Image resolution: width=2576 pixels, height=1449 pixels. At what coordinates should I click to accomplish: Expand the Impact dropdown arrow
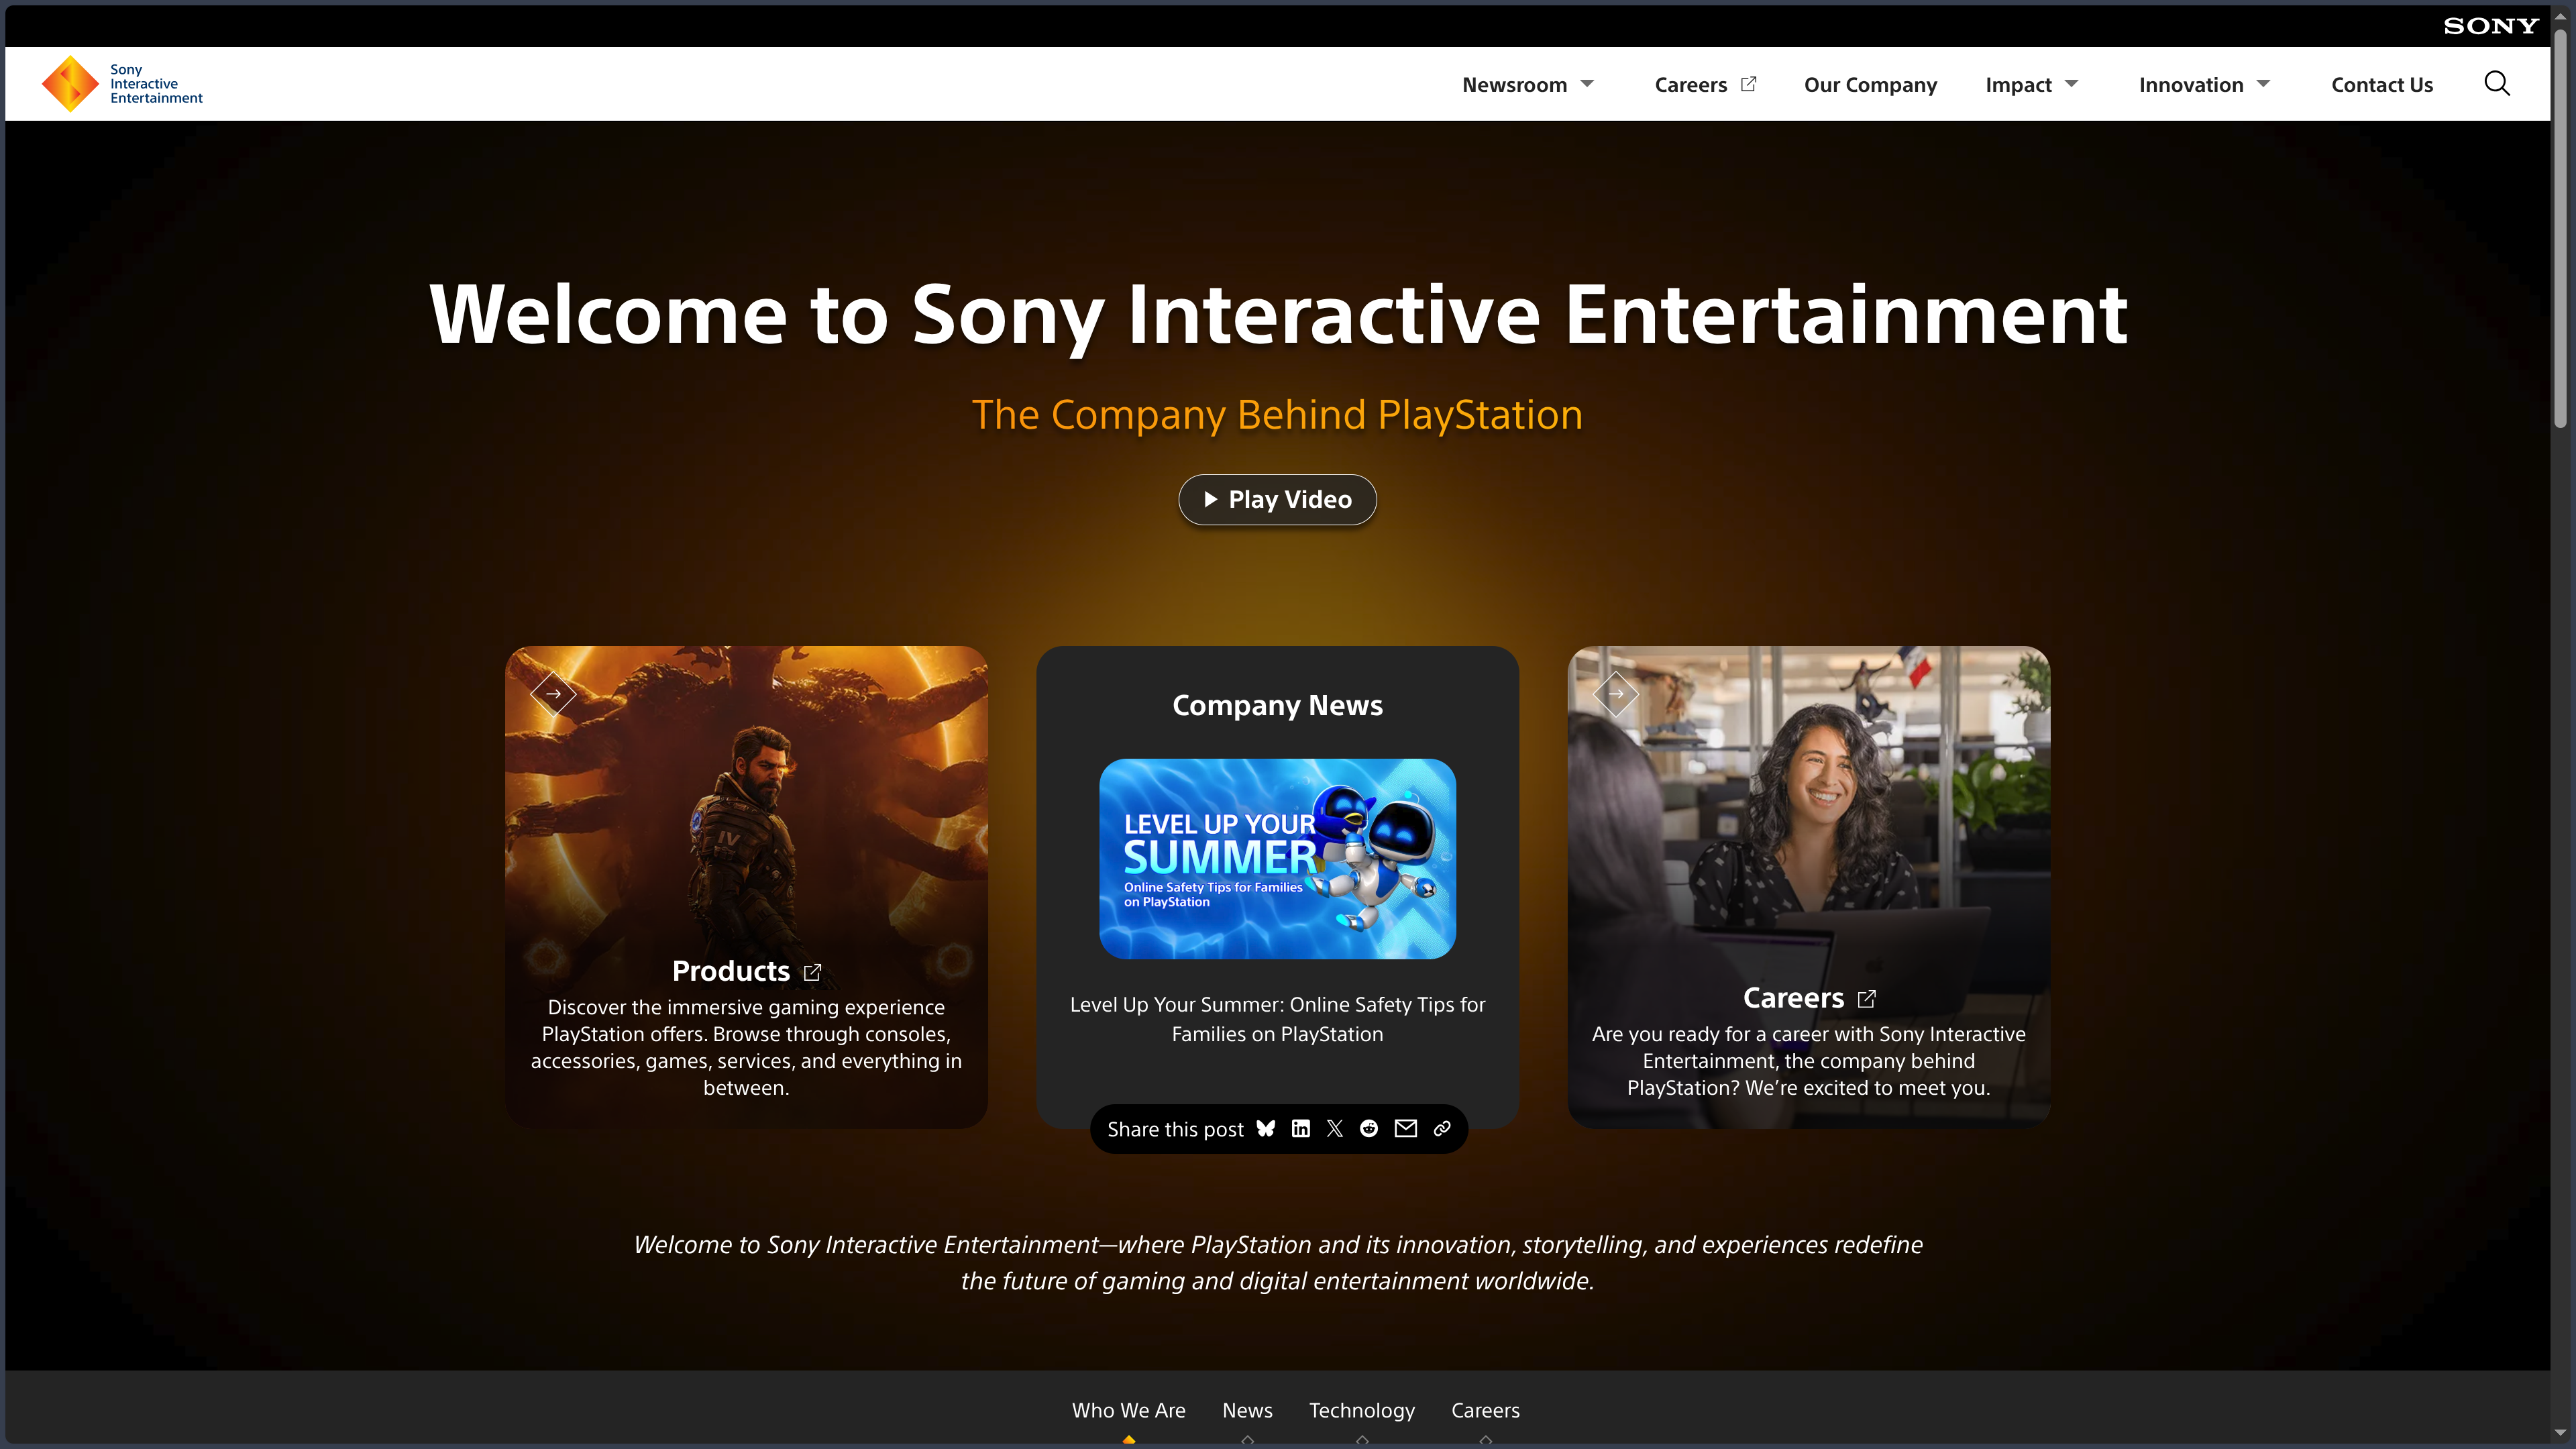pyautogui.click(x=2071, y=84)
